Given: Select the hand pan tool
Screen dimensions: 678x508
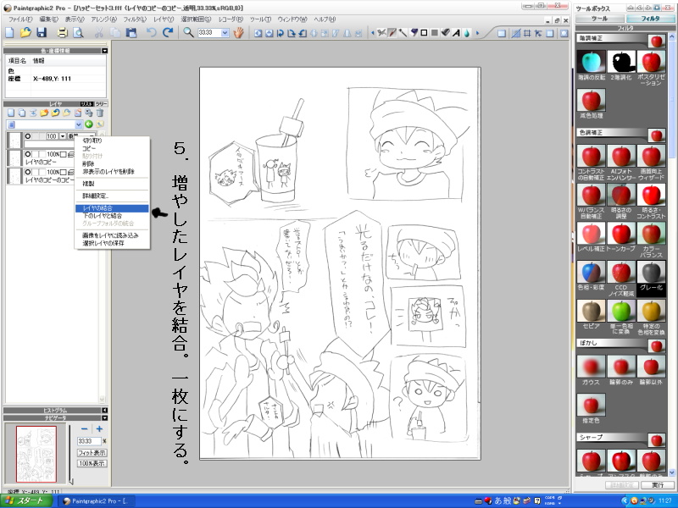Looking at the screenshot, I should (x=239, y=32).
